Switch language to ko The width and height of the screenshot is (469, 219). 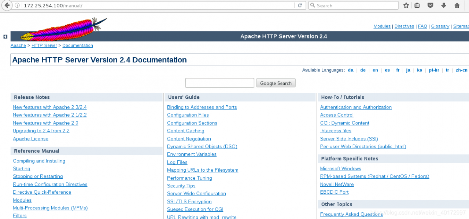click(420, 70)
